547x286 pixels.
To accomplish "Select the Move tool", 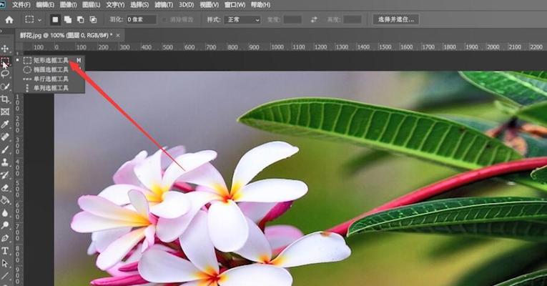I will pyautogui.click(x=5, y=49).
